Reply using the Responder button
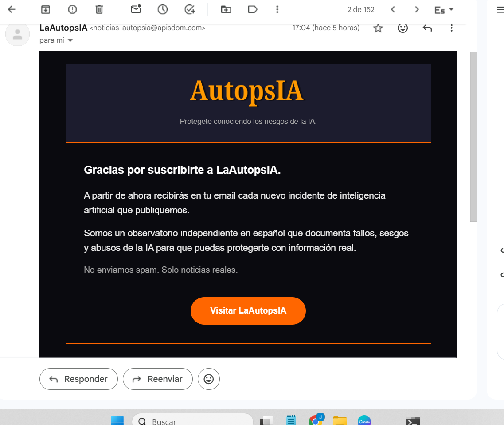Image resolution: width=504 pixels, height=425 pixels. pyautogui.click(x=78, y=379)
